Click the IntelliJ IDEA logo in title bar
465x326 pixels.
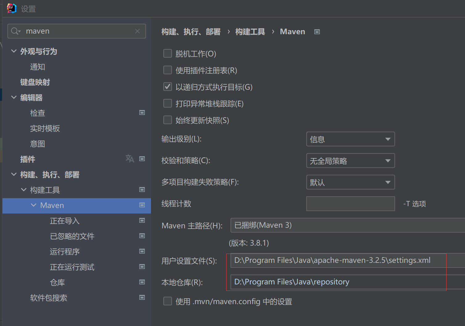[11, 8]
